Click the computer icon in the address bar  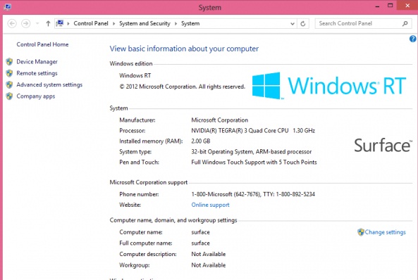click(60, 23)
